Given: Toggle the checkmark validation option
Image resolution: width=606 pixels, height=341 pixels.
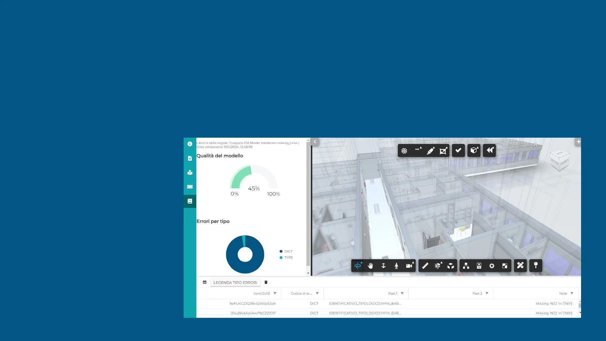Looking at the screenshot, I should pos(458,151).
